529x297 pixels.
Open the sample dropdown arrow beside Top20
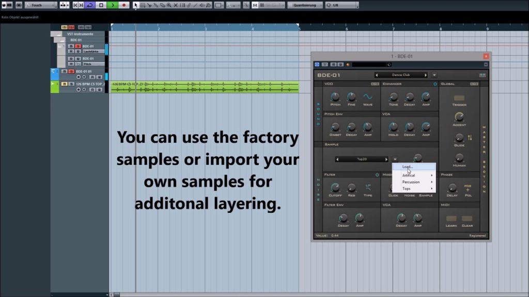395,159
